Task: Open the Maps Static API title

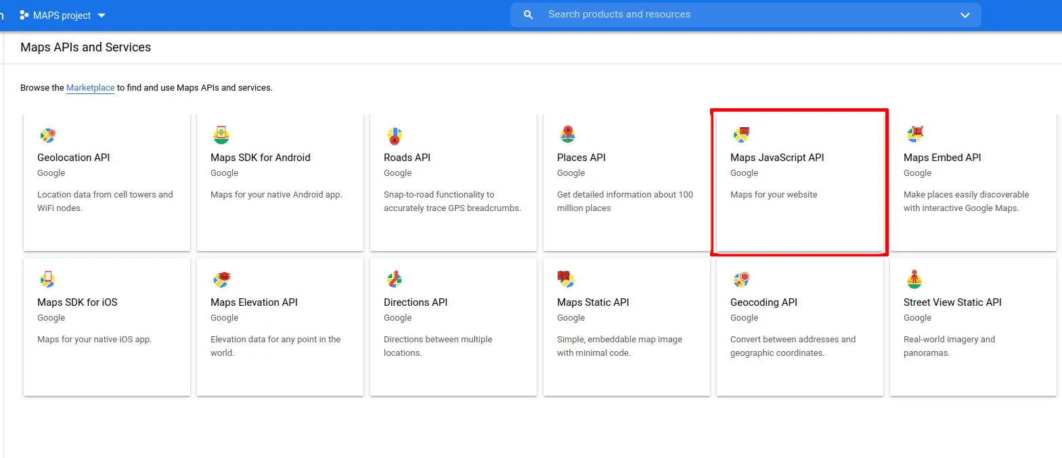Action: (x=593, y=302)
